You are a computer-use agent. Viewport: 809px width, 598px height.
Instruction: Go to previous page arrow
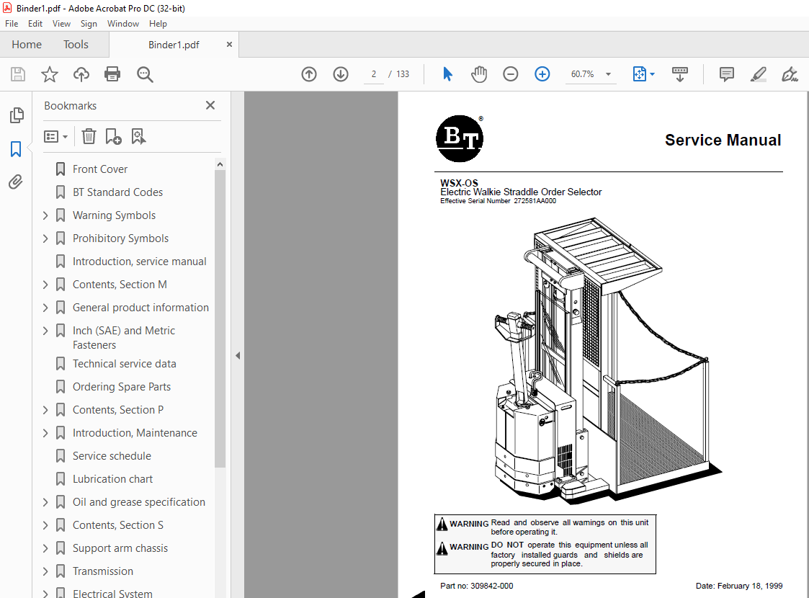(309, 74)
